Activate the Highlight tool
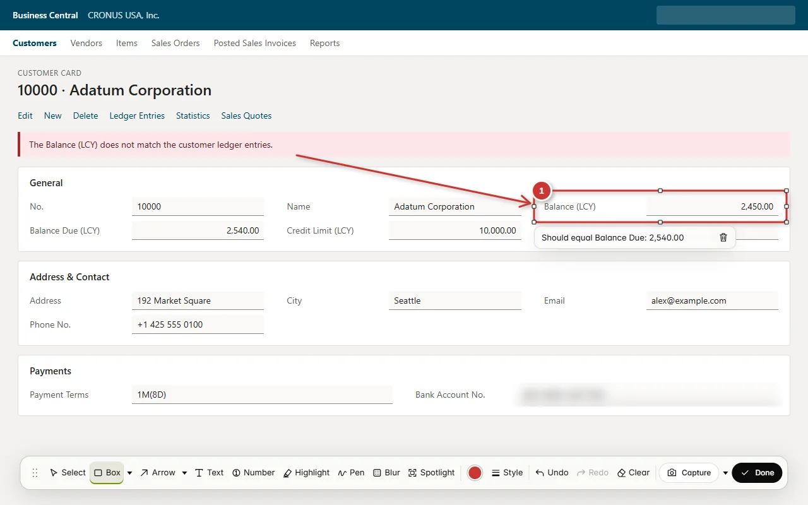The image size is (808, 505). click(306, 473)
